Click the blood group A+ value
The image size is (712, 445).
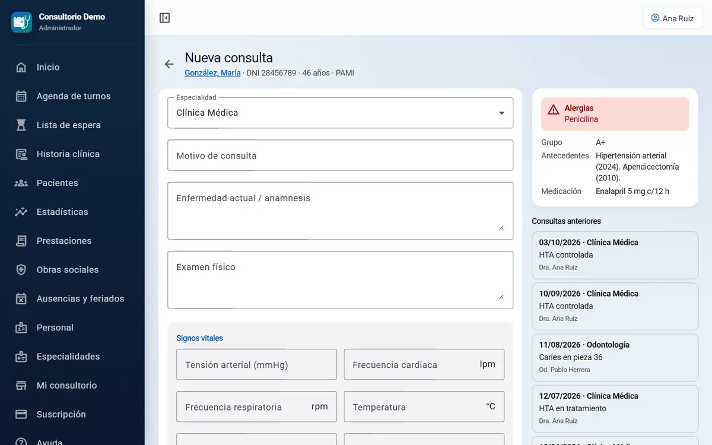(600, 142)
